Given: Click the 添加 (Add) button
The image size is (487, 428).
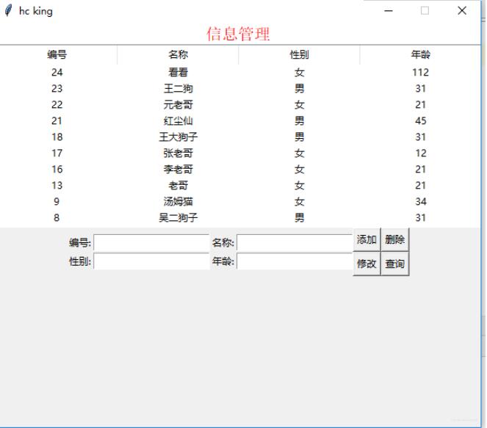Looking at the screenshot, I should coord(367,239).
